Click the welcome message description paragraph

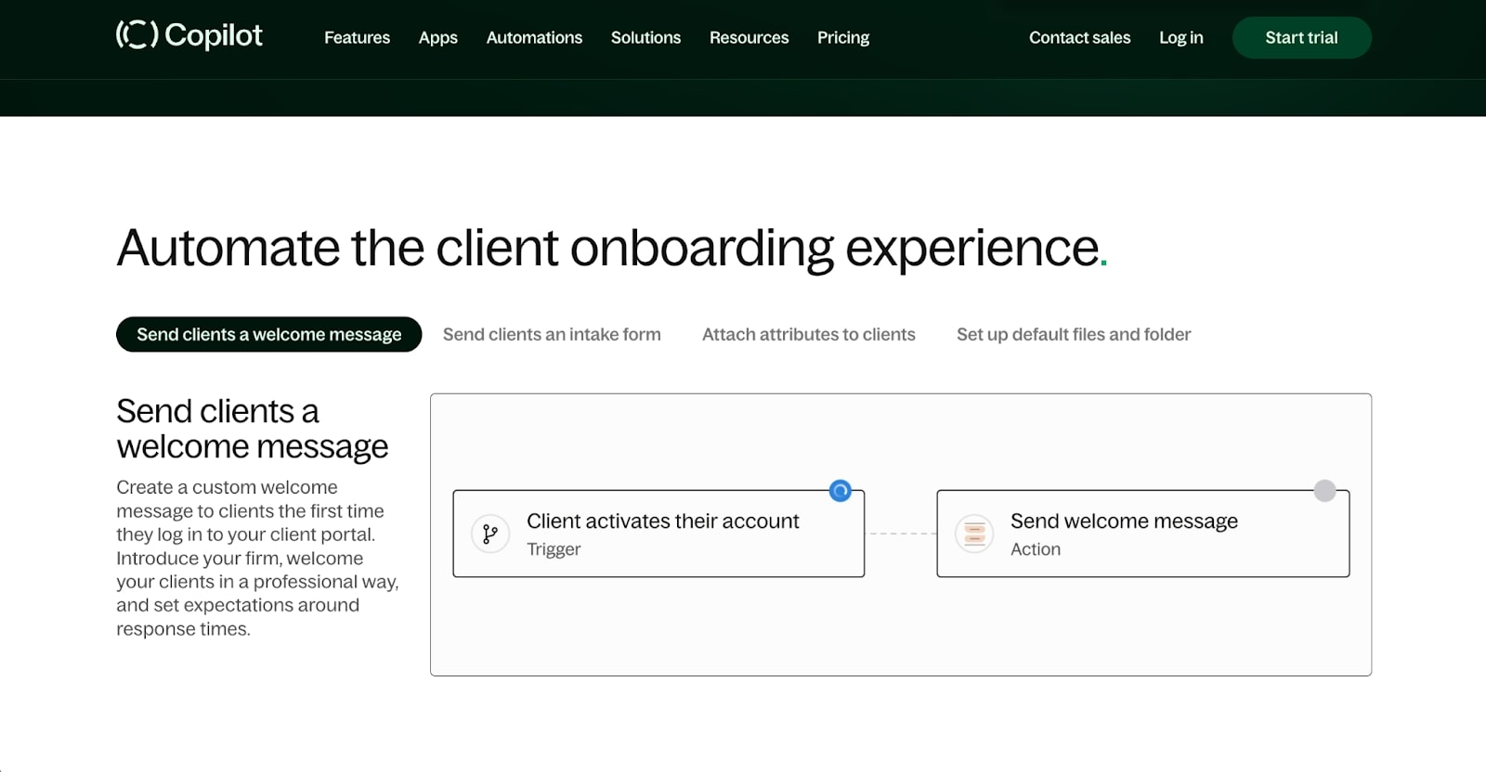[x=257, y=558]
